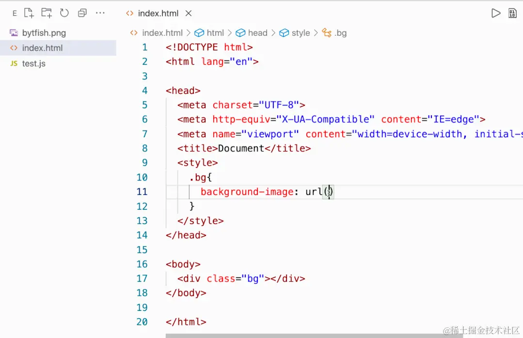Open the explorer more actions menu
The image size is (523, 338).
pyautogui.click(x=100, y=13)
